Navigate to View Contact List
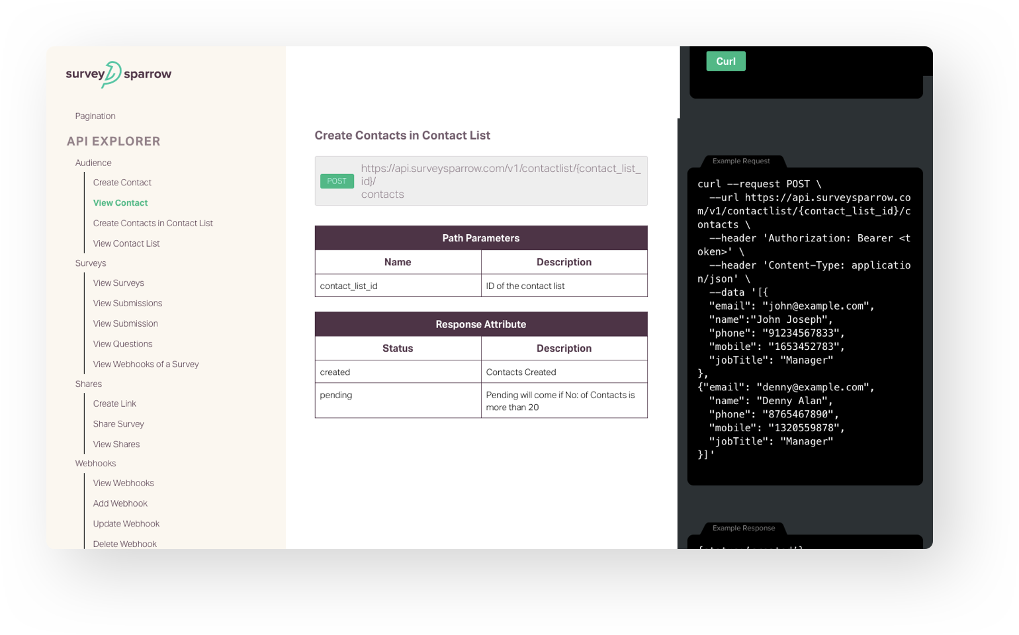 (x=126, y=243)
